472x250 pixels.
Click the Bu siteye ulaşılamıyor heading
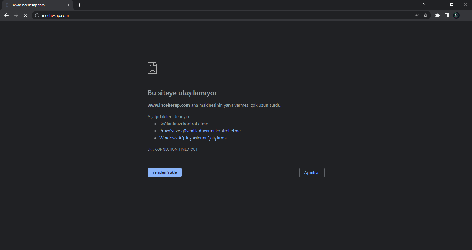pos(182,93)
